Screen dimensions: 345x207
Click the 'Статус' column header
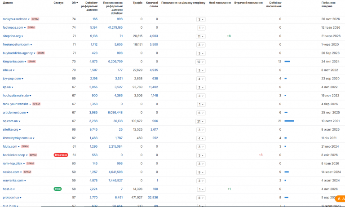tap(58, 3)
